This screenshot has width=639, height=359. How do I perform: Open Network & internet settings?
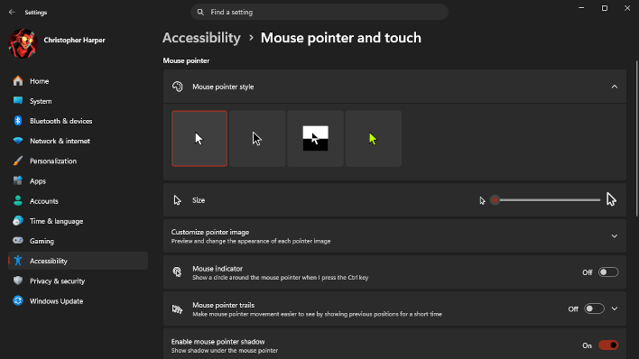(x=78, y=141)
